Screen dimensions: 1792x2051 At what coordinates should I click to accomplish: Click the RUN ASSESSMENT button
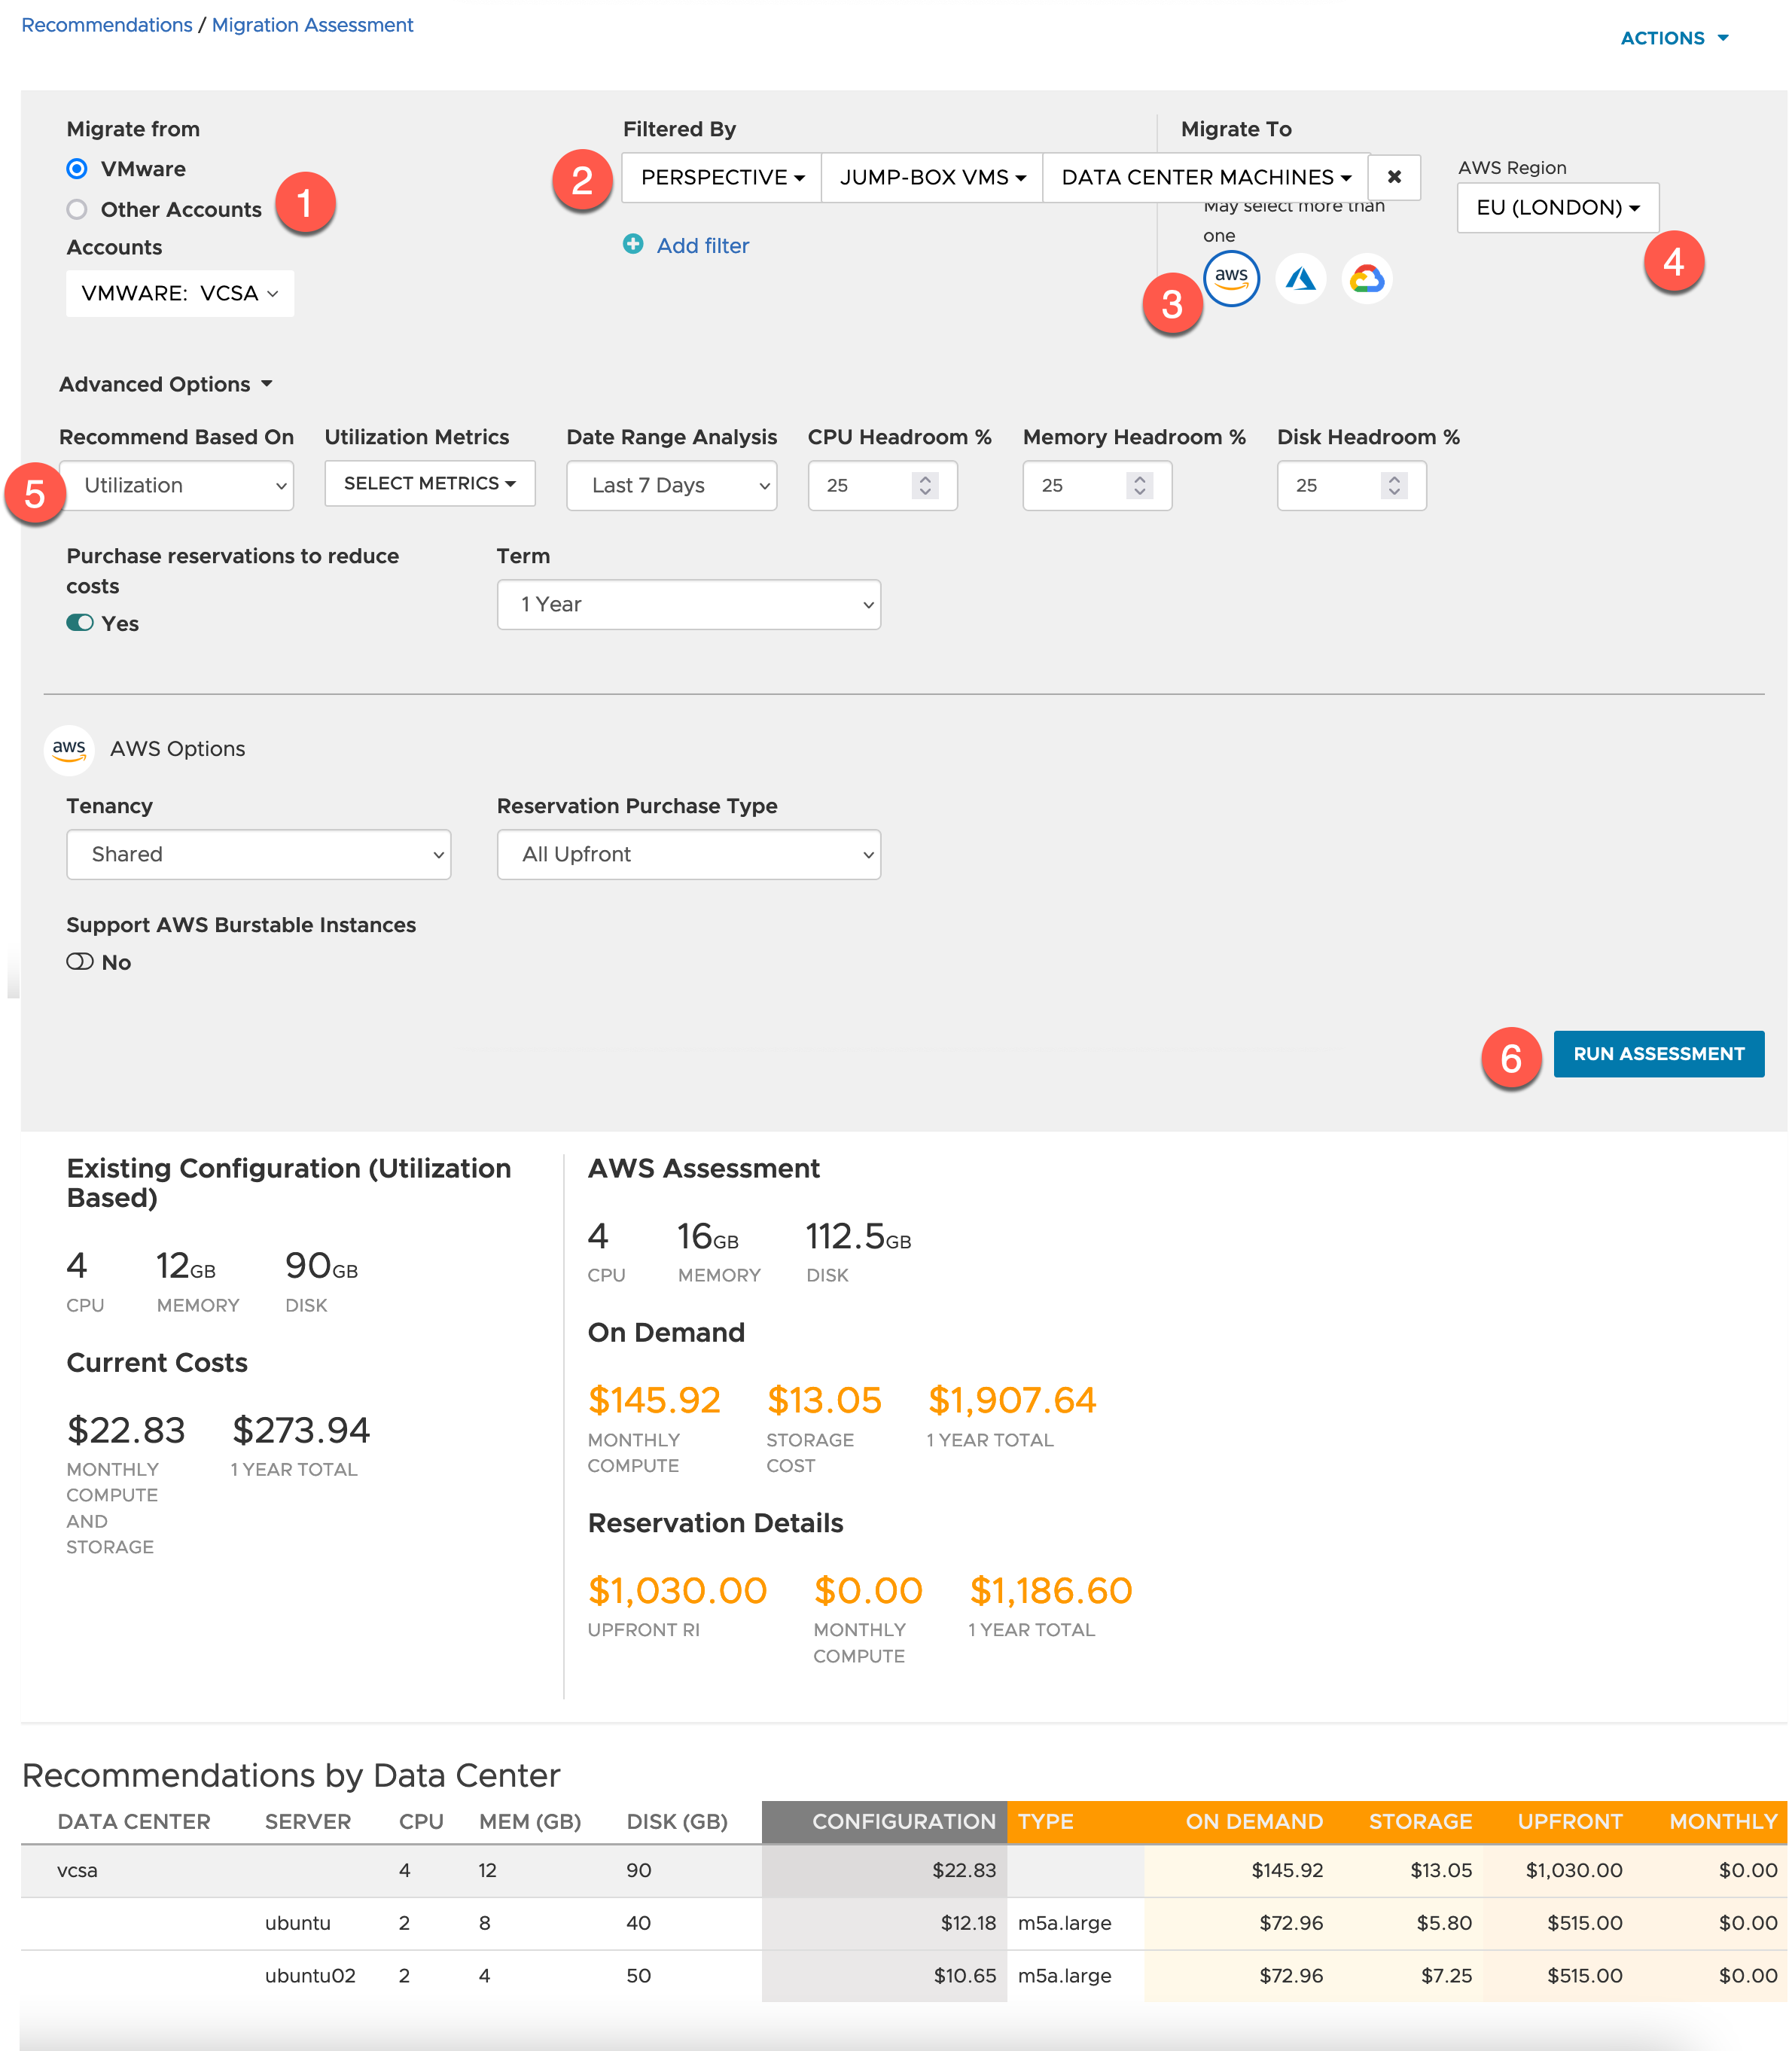click(1659, 1053)
